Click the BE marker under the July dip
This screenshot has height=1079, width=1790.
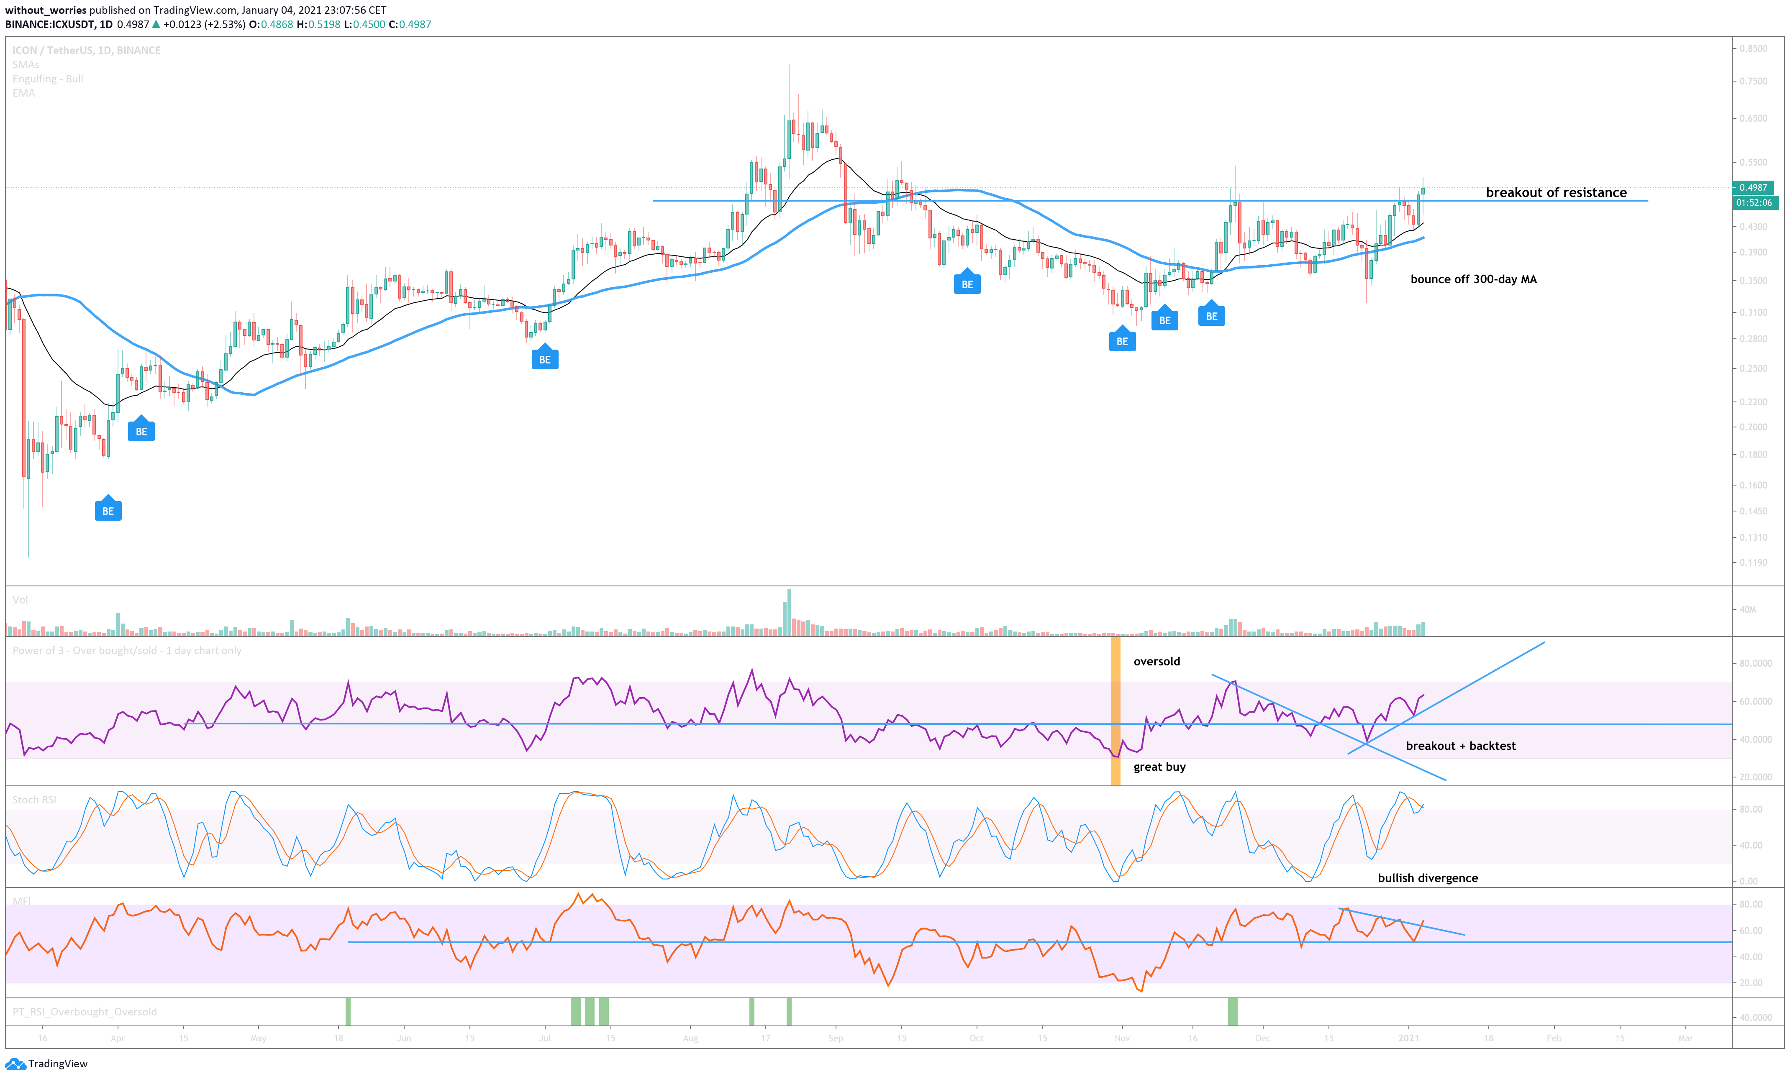(545, 357)
